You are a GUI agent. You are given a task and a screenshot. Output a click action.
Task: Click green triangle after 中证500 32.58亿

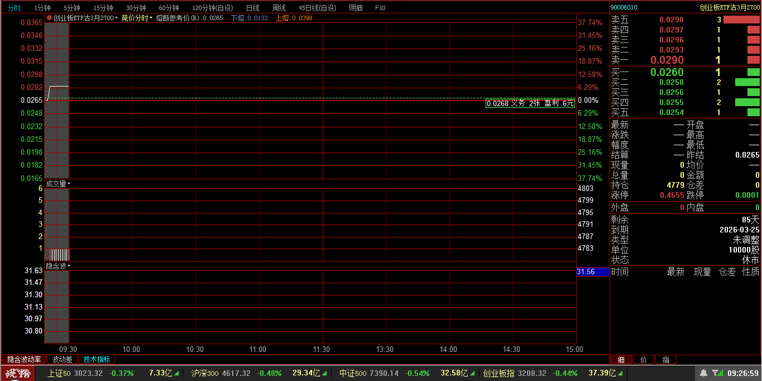pyautogui.click(x=473, y=373)
